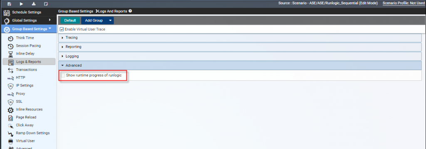
Task: Enable Show runtime progress of runlogic
Action: pyautogui.click(x=63, y=75)
